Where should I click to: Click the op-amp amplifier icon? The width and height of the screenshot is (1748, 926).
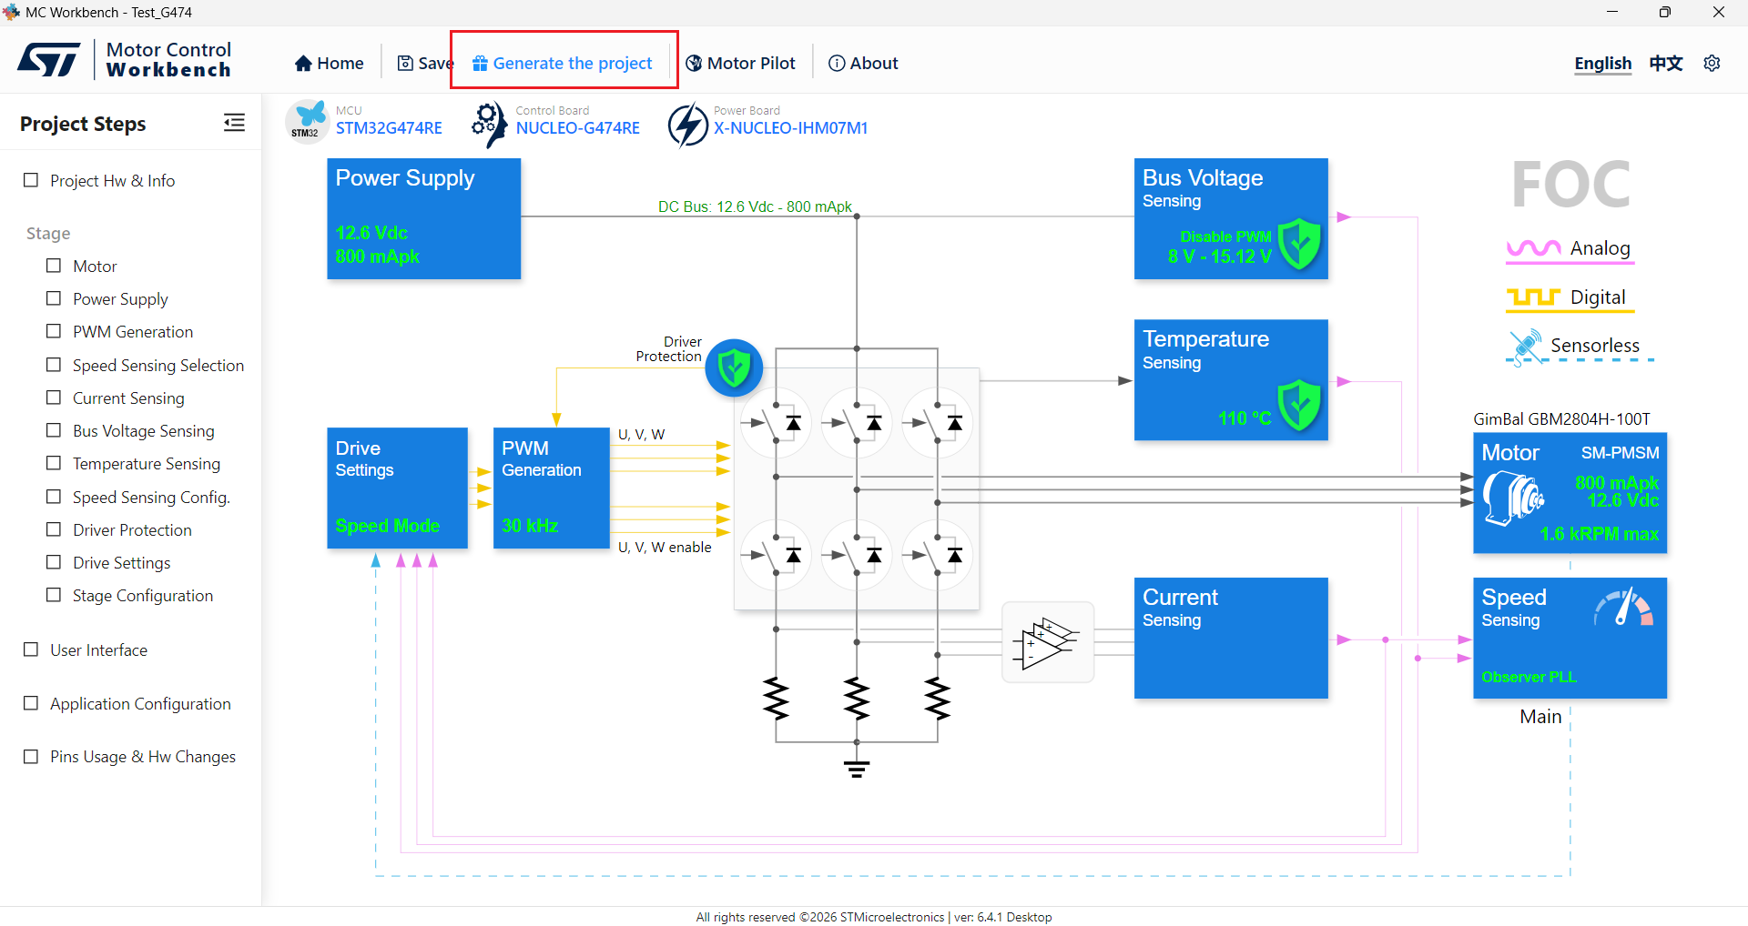[x=1048, y=642]
